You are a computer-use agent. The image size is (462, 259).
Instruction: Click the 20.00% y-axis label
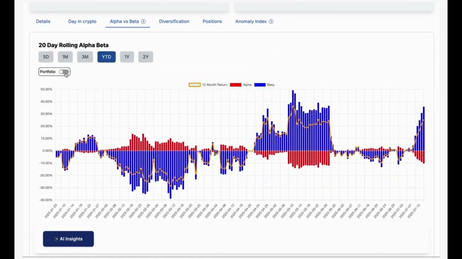46,126
